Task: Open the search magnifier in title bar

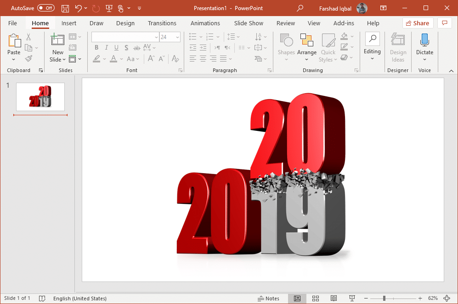Action: coord(300,8)
